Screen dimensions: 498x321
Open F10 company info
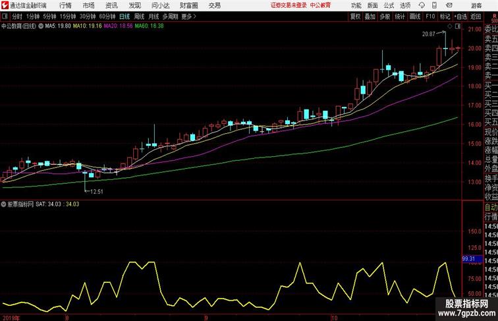[x=430, y=16]
